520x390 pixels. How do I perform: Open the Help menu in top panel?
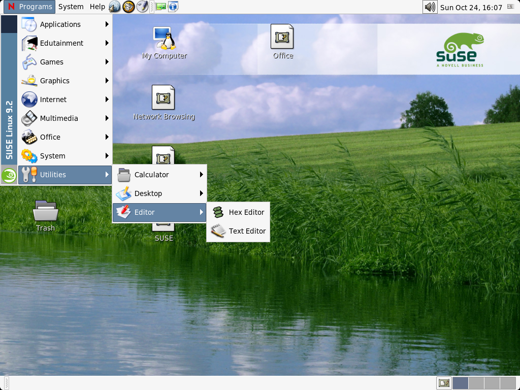(x=97, y=7)
